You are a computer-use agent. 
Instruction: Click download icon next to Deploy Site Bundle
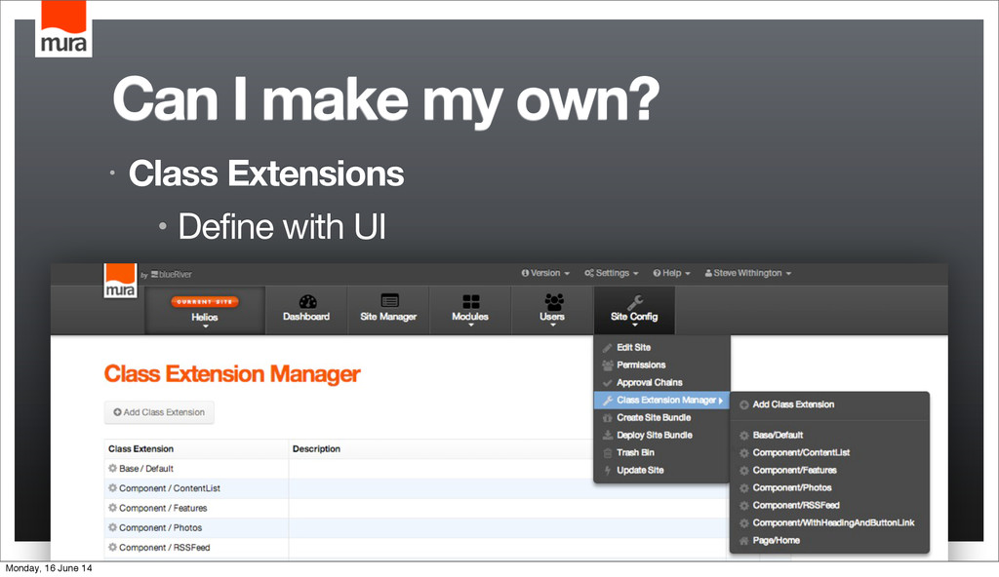(x=608, y=435)
